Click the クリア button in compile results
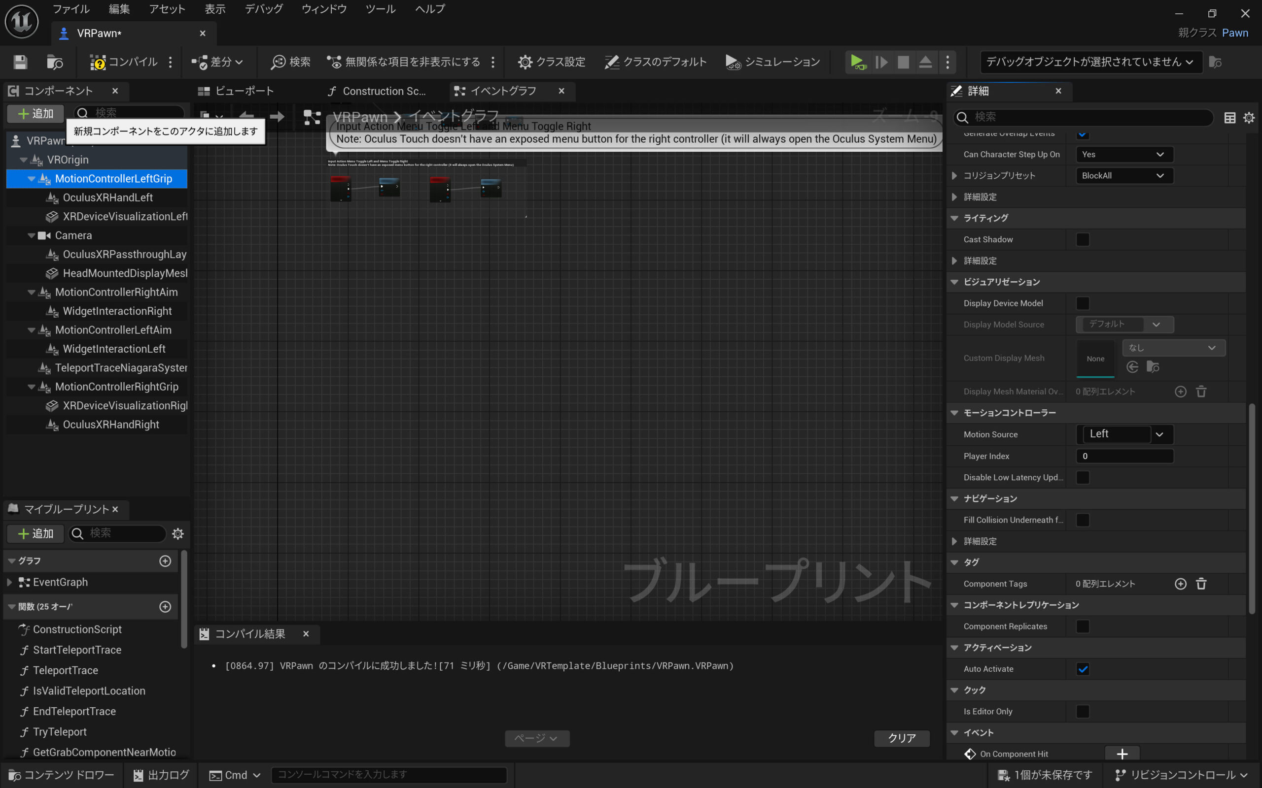This screenshot has height=788, width=1262. [901, 738]
